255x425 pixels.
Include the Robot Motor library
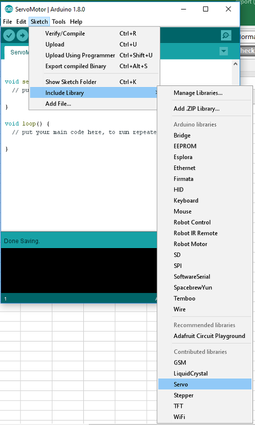coord(205,244)
